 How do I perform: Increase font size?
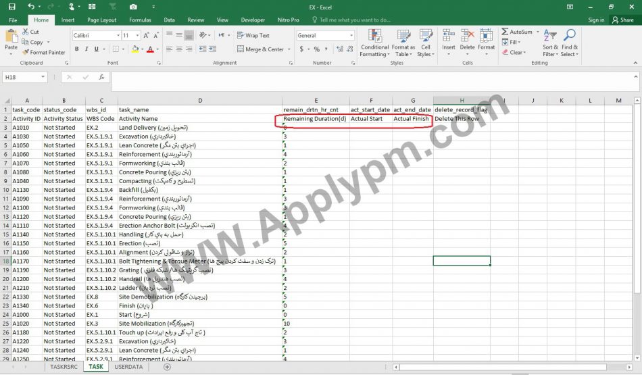(x=146, y=36)
